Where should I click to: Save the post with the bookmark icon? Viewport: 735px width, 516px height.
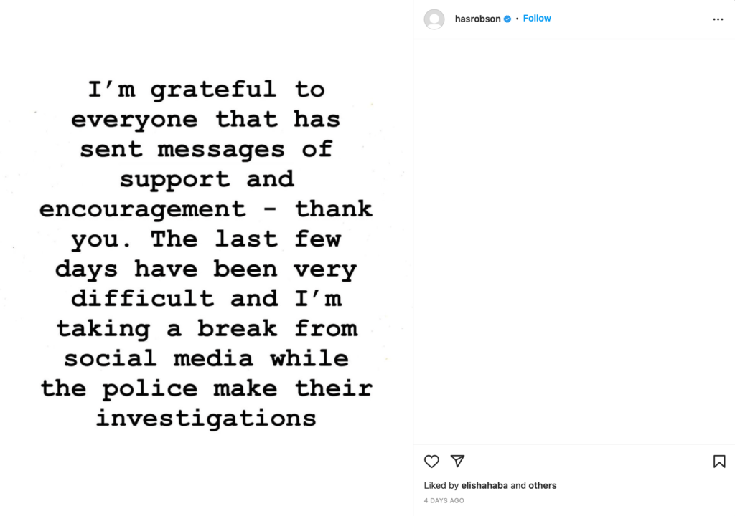719,462
